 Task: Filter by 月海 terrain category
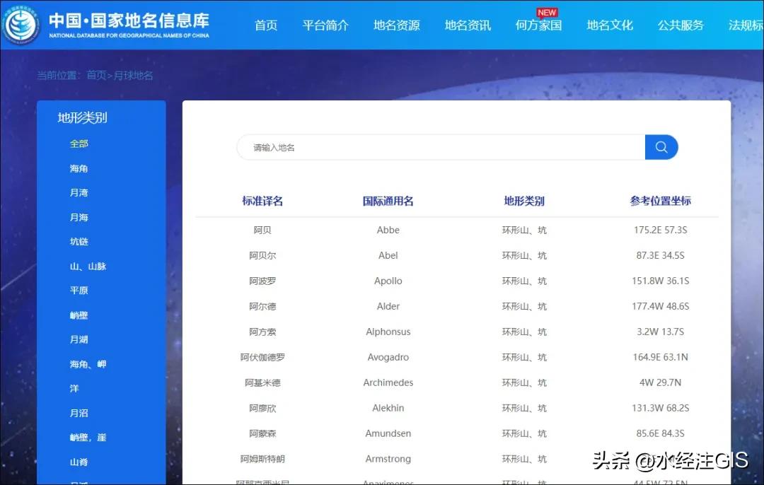(79, 217)
